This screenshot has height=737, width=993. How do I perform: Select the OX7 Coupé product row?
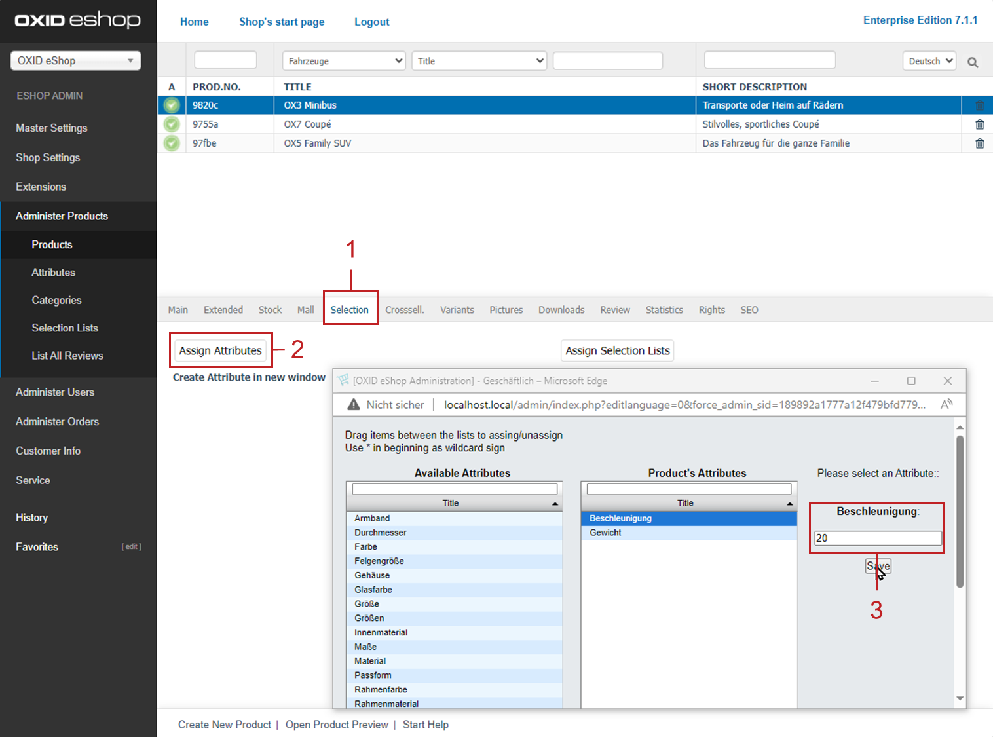(x=559, y=124)
